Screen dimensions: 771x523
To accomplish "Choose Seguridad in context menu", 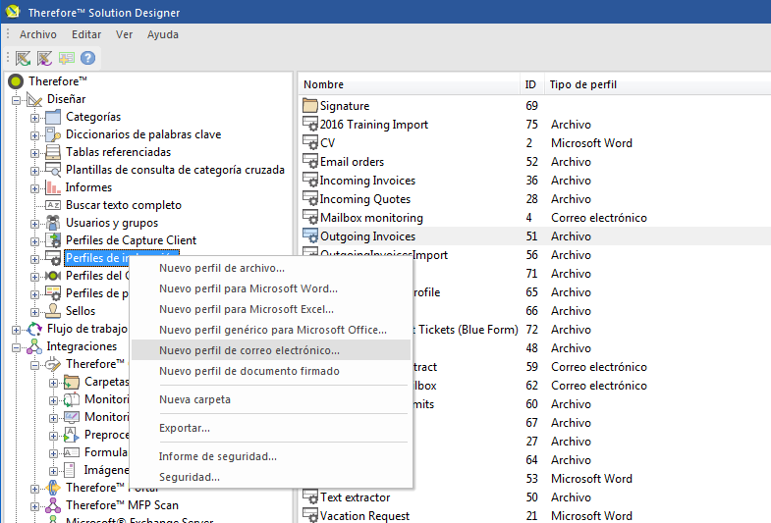I will point(271,477).
